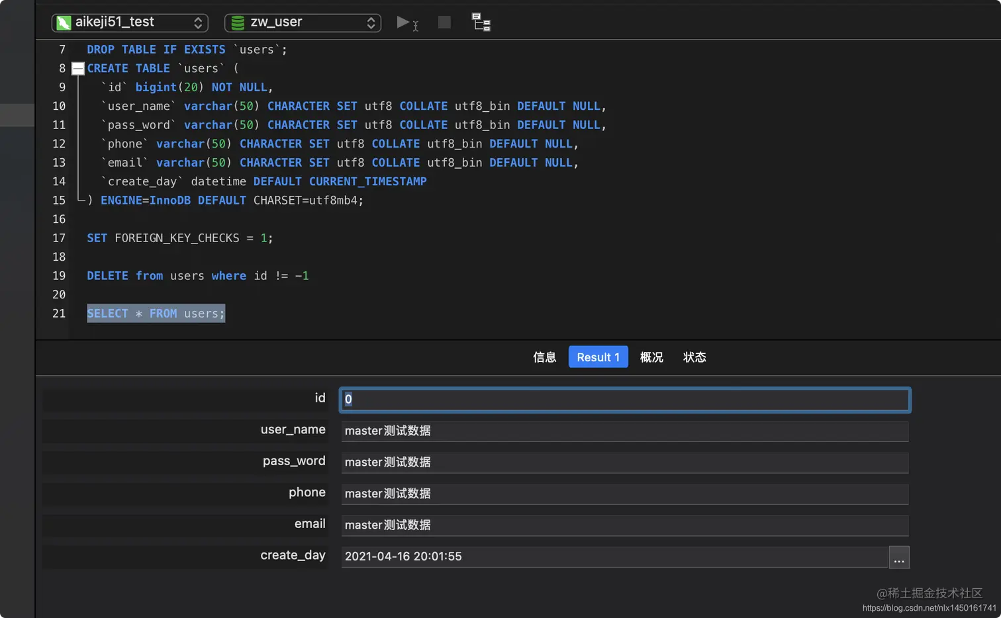Collapse the CREATE TABLE code block
Screen dimensions: 1001x618
[78, 68]
